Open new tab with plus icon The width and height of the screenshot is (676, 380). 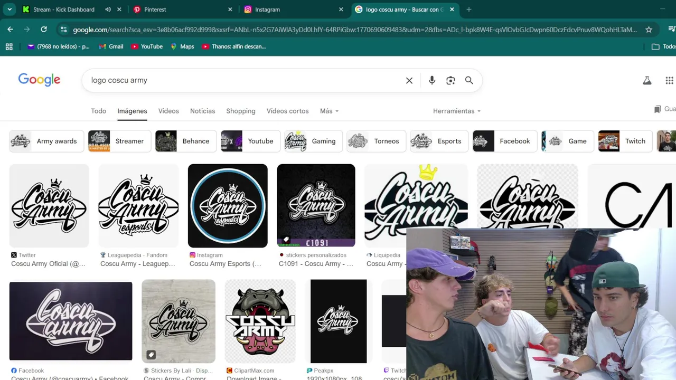[468, 9]
